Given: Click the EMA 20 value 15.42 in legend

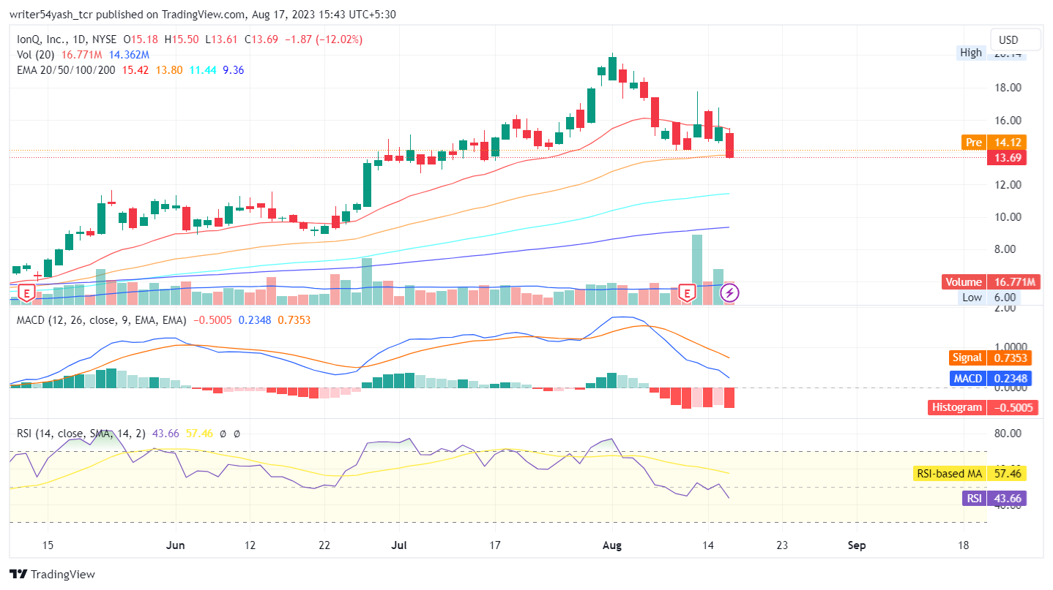Looking at the screenshot, I should (134, 70).
